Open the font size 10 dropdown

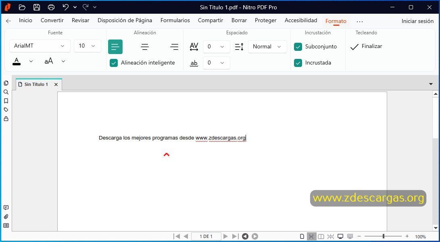(87, 46)
